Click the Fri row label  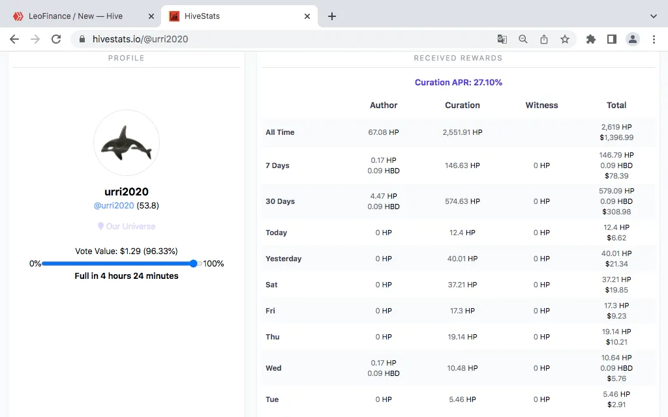[x=270, y=311]
